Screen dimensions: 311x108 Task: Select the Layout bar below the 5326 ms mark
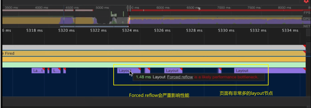(x=173, y=71)
